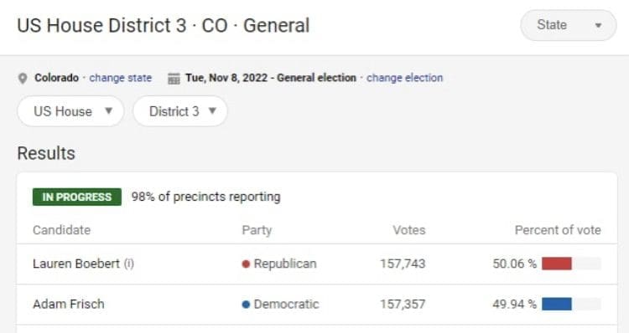Click the change state link
This screenshot has width=629, height=333.
120,78
